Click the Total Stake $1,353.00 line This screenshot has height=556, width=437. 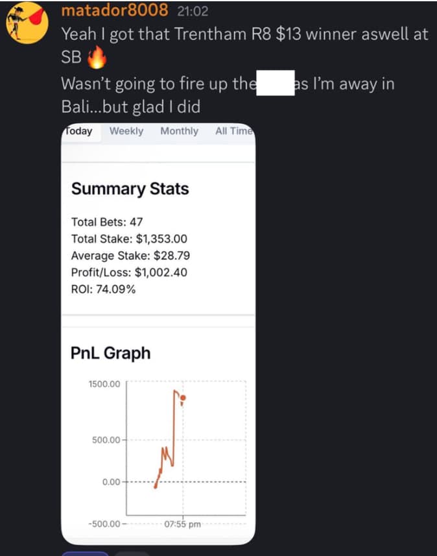[x=129, y=239]
